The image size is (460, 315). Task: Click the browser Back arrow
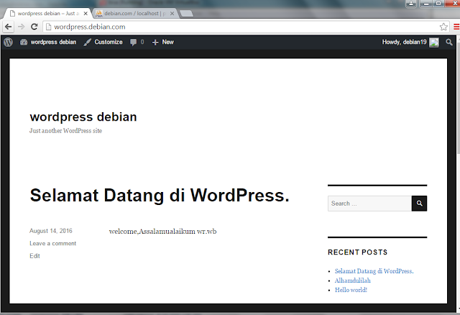[x=8, y=27]
